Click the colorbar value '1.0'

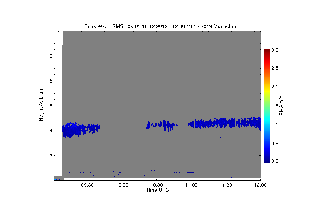click(275, 125)
